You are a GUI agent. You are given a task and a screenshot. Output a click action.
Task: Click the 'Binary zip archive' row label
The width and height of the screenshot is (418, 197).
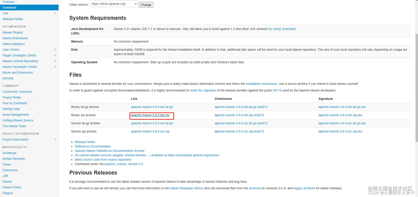(83, 115)
